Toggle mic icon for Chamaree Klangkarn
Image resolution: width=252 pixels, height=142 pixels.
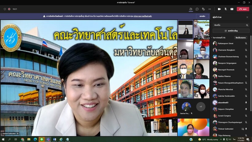246,50
